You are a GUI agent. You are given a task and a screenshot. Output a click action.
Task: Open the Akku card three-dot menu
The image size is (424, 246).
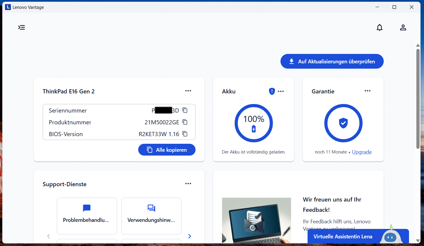pos(281,91)
